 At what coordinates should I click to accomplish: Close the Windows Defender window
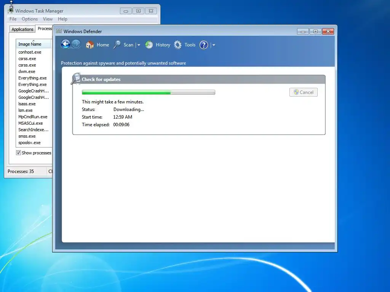[x=328, y=31]
